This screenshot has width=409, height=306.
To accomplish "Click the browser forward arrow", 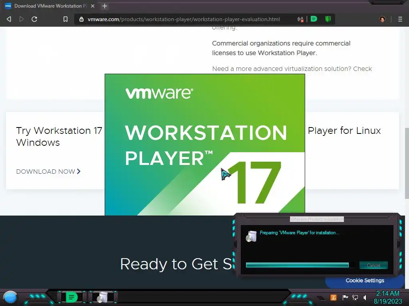I will click(22, 19).
